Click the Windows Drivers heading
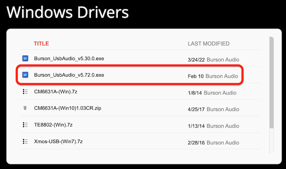286x169 pixels. (x=68, y=12)
